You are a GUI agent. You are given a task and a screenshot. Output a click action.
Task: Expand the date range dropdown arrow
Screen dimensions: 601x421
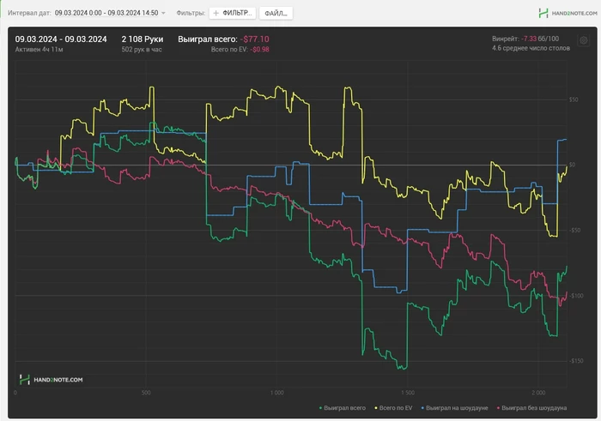tap(164, 14)
